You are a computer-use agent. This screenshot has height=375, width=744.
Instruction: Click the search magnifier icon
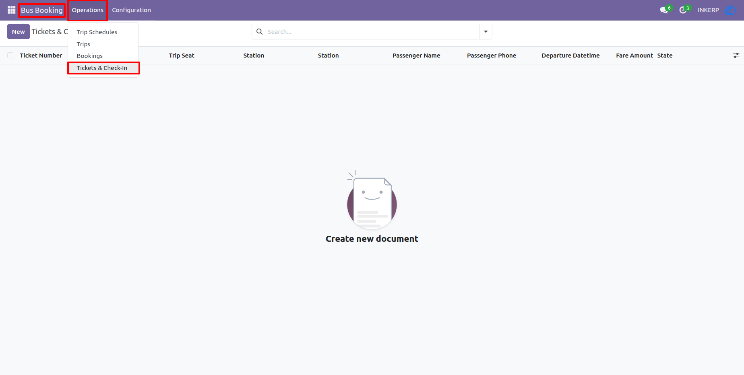point(260,31)
